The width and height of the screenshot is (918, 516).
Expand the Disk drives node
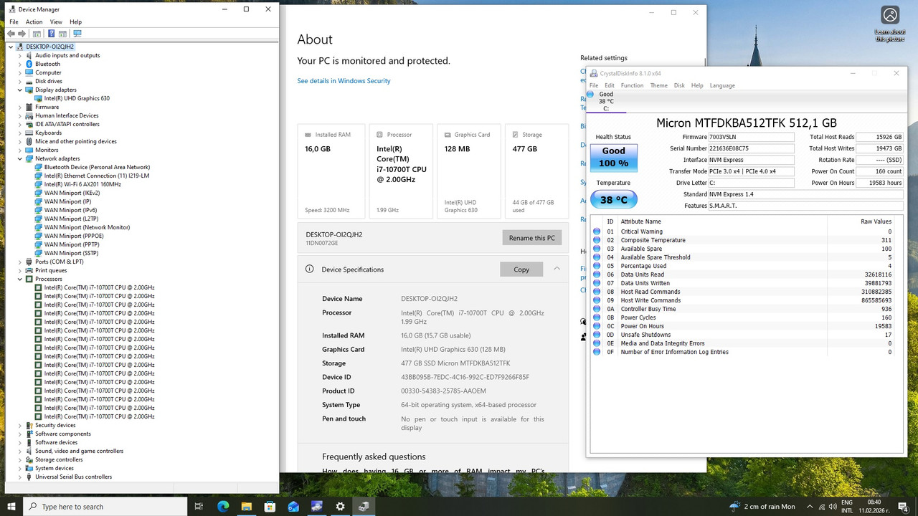click(20, 81)
